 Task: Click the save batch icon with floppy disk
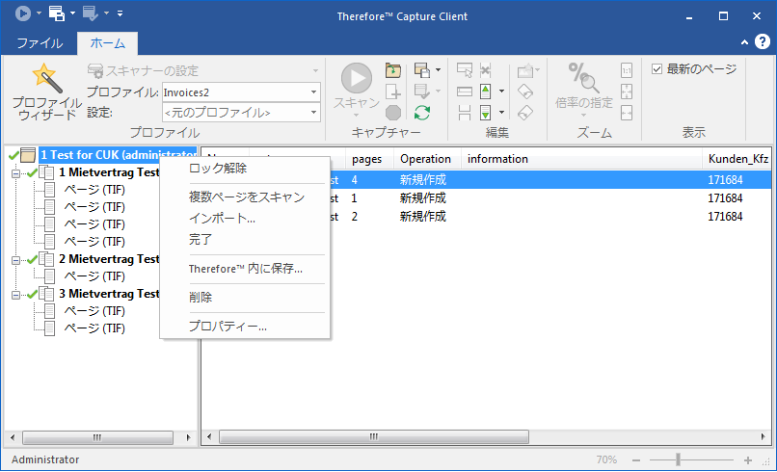pyautogui.click(x=421, y=70)
